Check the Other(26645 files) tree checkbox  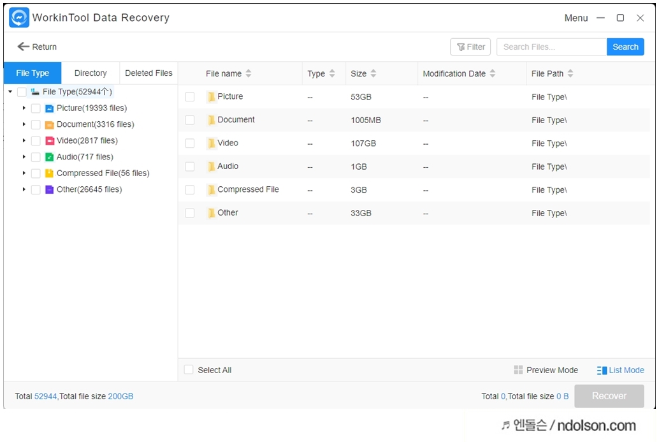36,189
